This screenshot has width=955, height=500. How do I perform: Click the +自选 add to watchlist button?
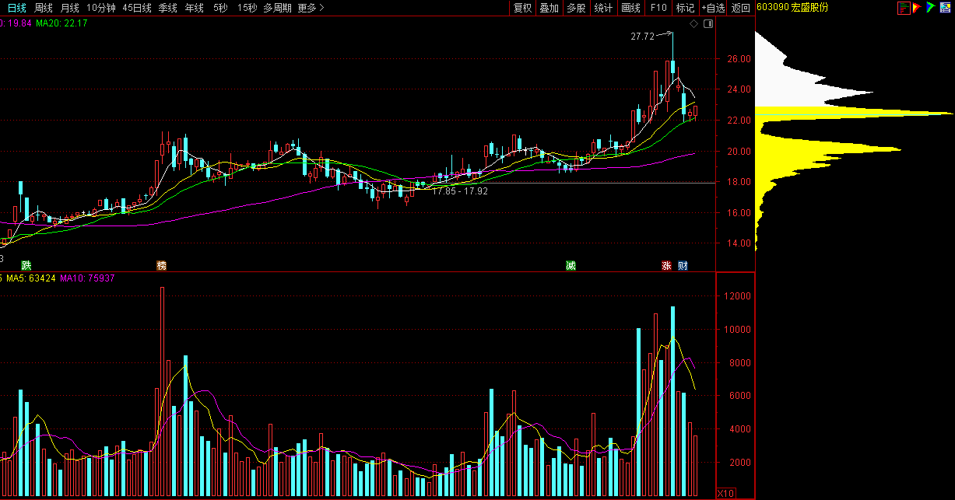pyautogui.click(x=713, y=8)
